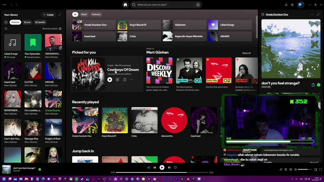
Task: Open the Alexisonfire artist in Recently played
Action: point(174,123)
